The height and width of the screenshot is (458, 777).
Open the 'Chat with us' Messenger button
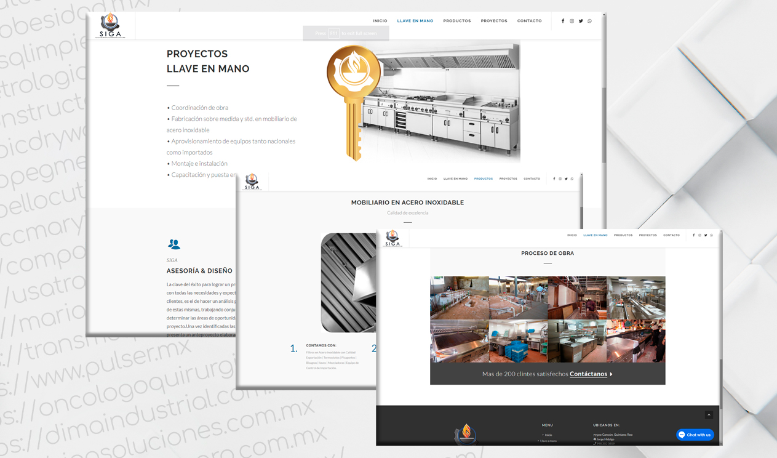click(x=695, y=435)
